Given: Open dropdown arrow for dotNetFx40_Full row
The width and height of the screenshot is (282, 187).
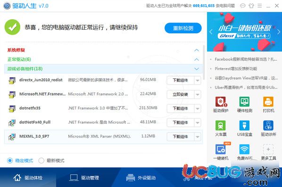Looking at the screenshot, I should (198, 123).
